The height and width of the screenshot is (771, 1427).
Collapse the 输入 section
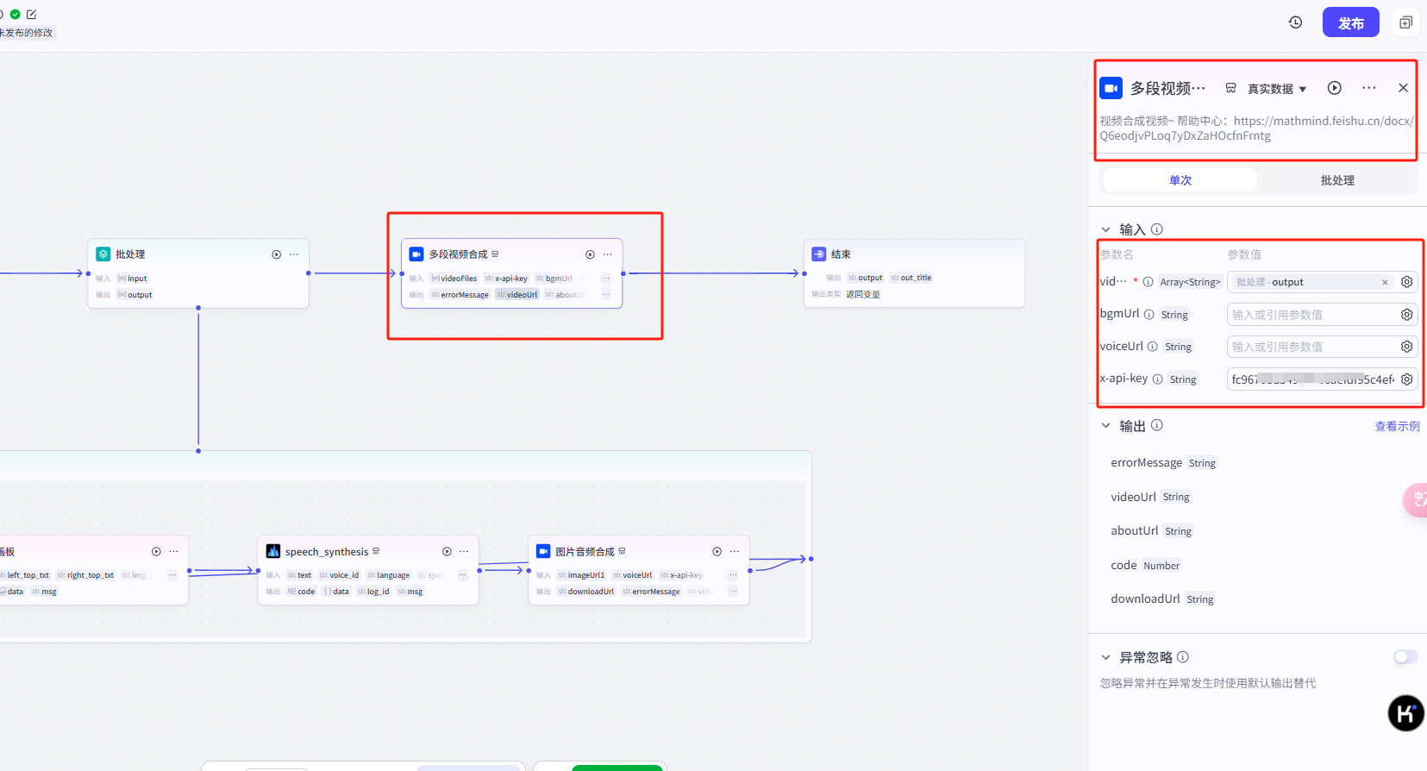pos(1105,229)
